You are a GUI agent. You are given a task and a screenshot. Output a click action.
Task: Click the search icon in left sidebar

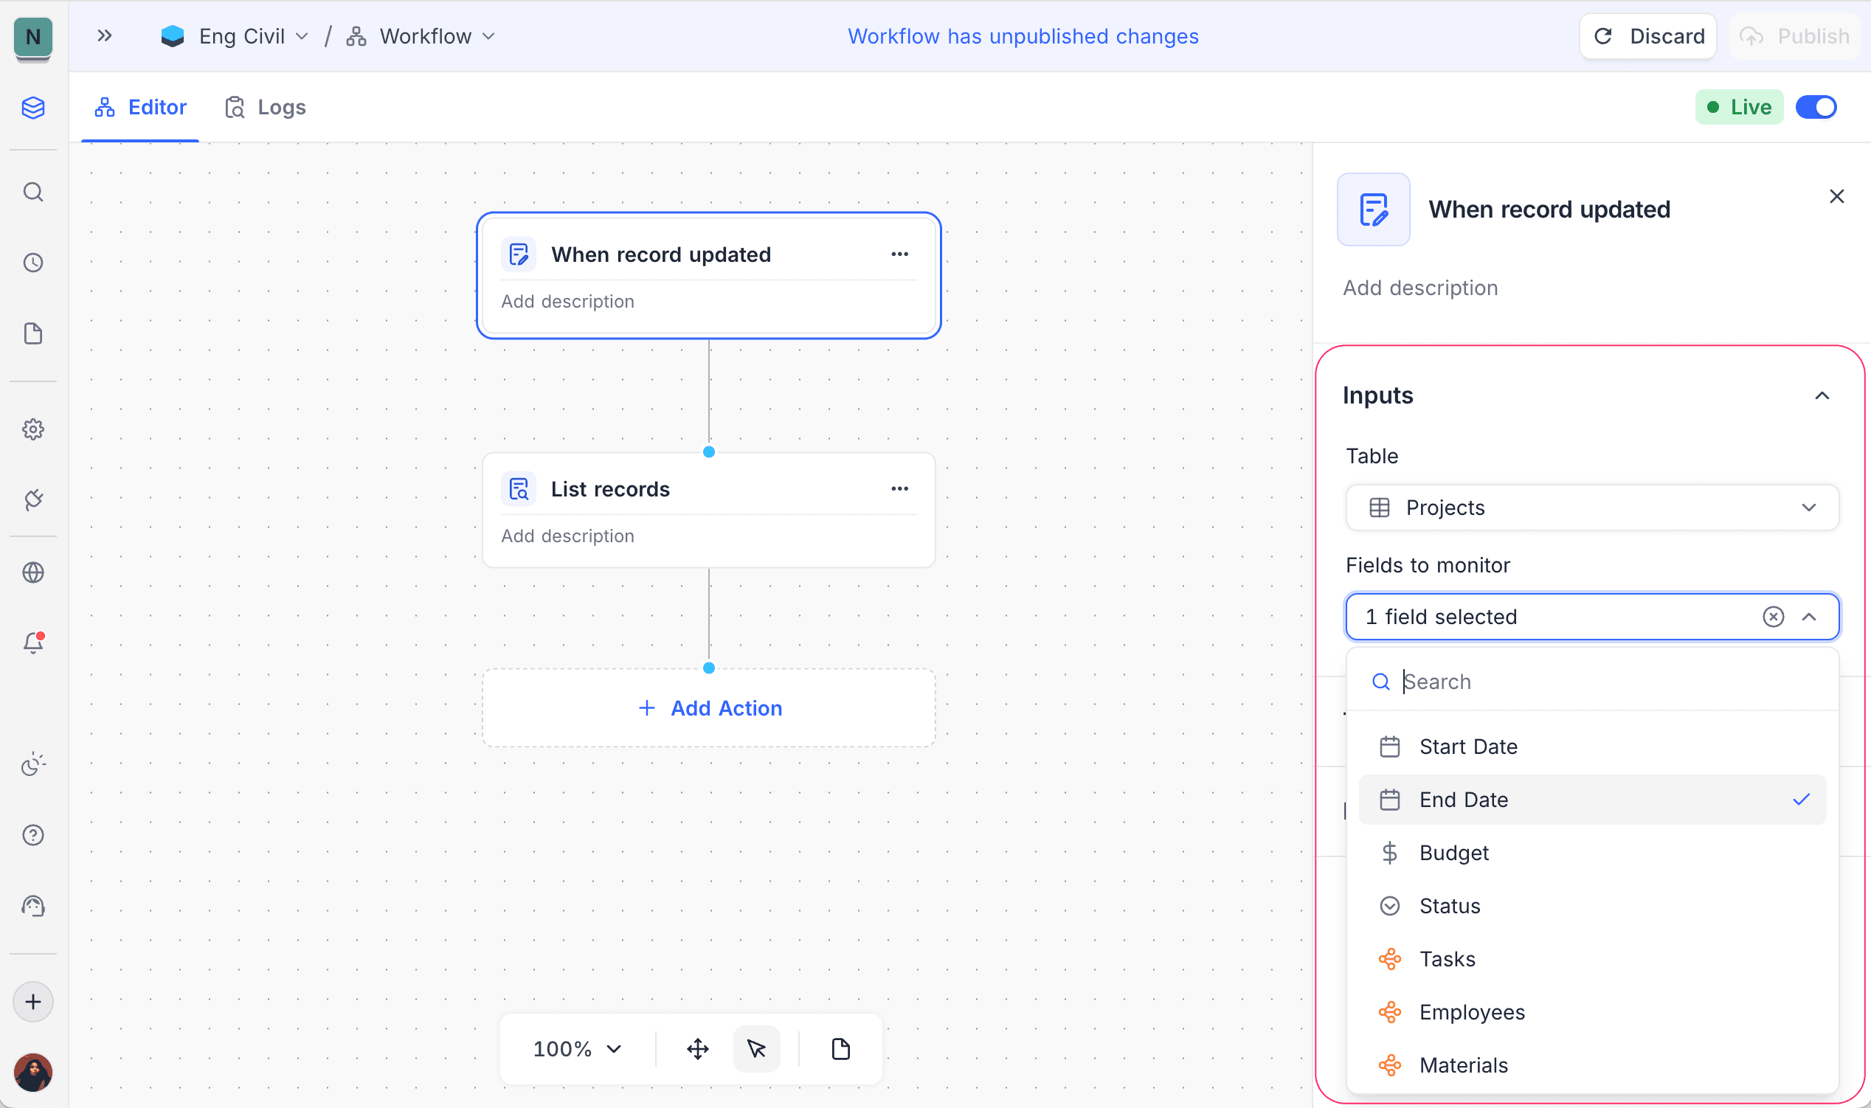point(33,193)
